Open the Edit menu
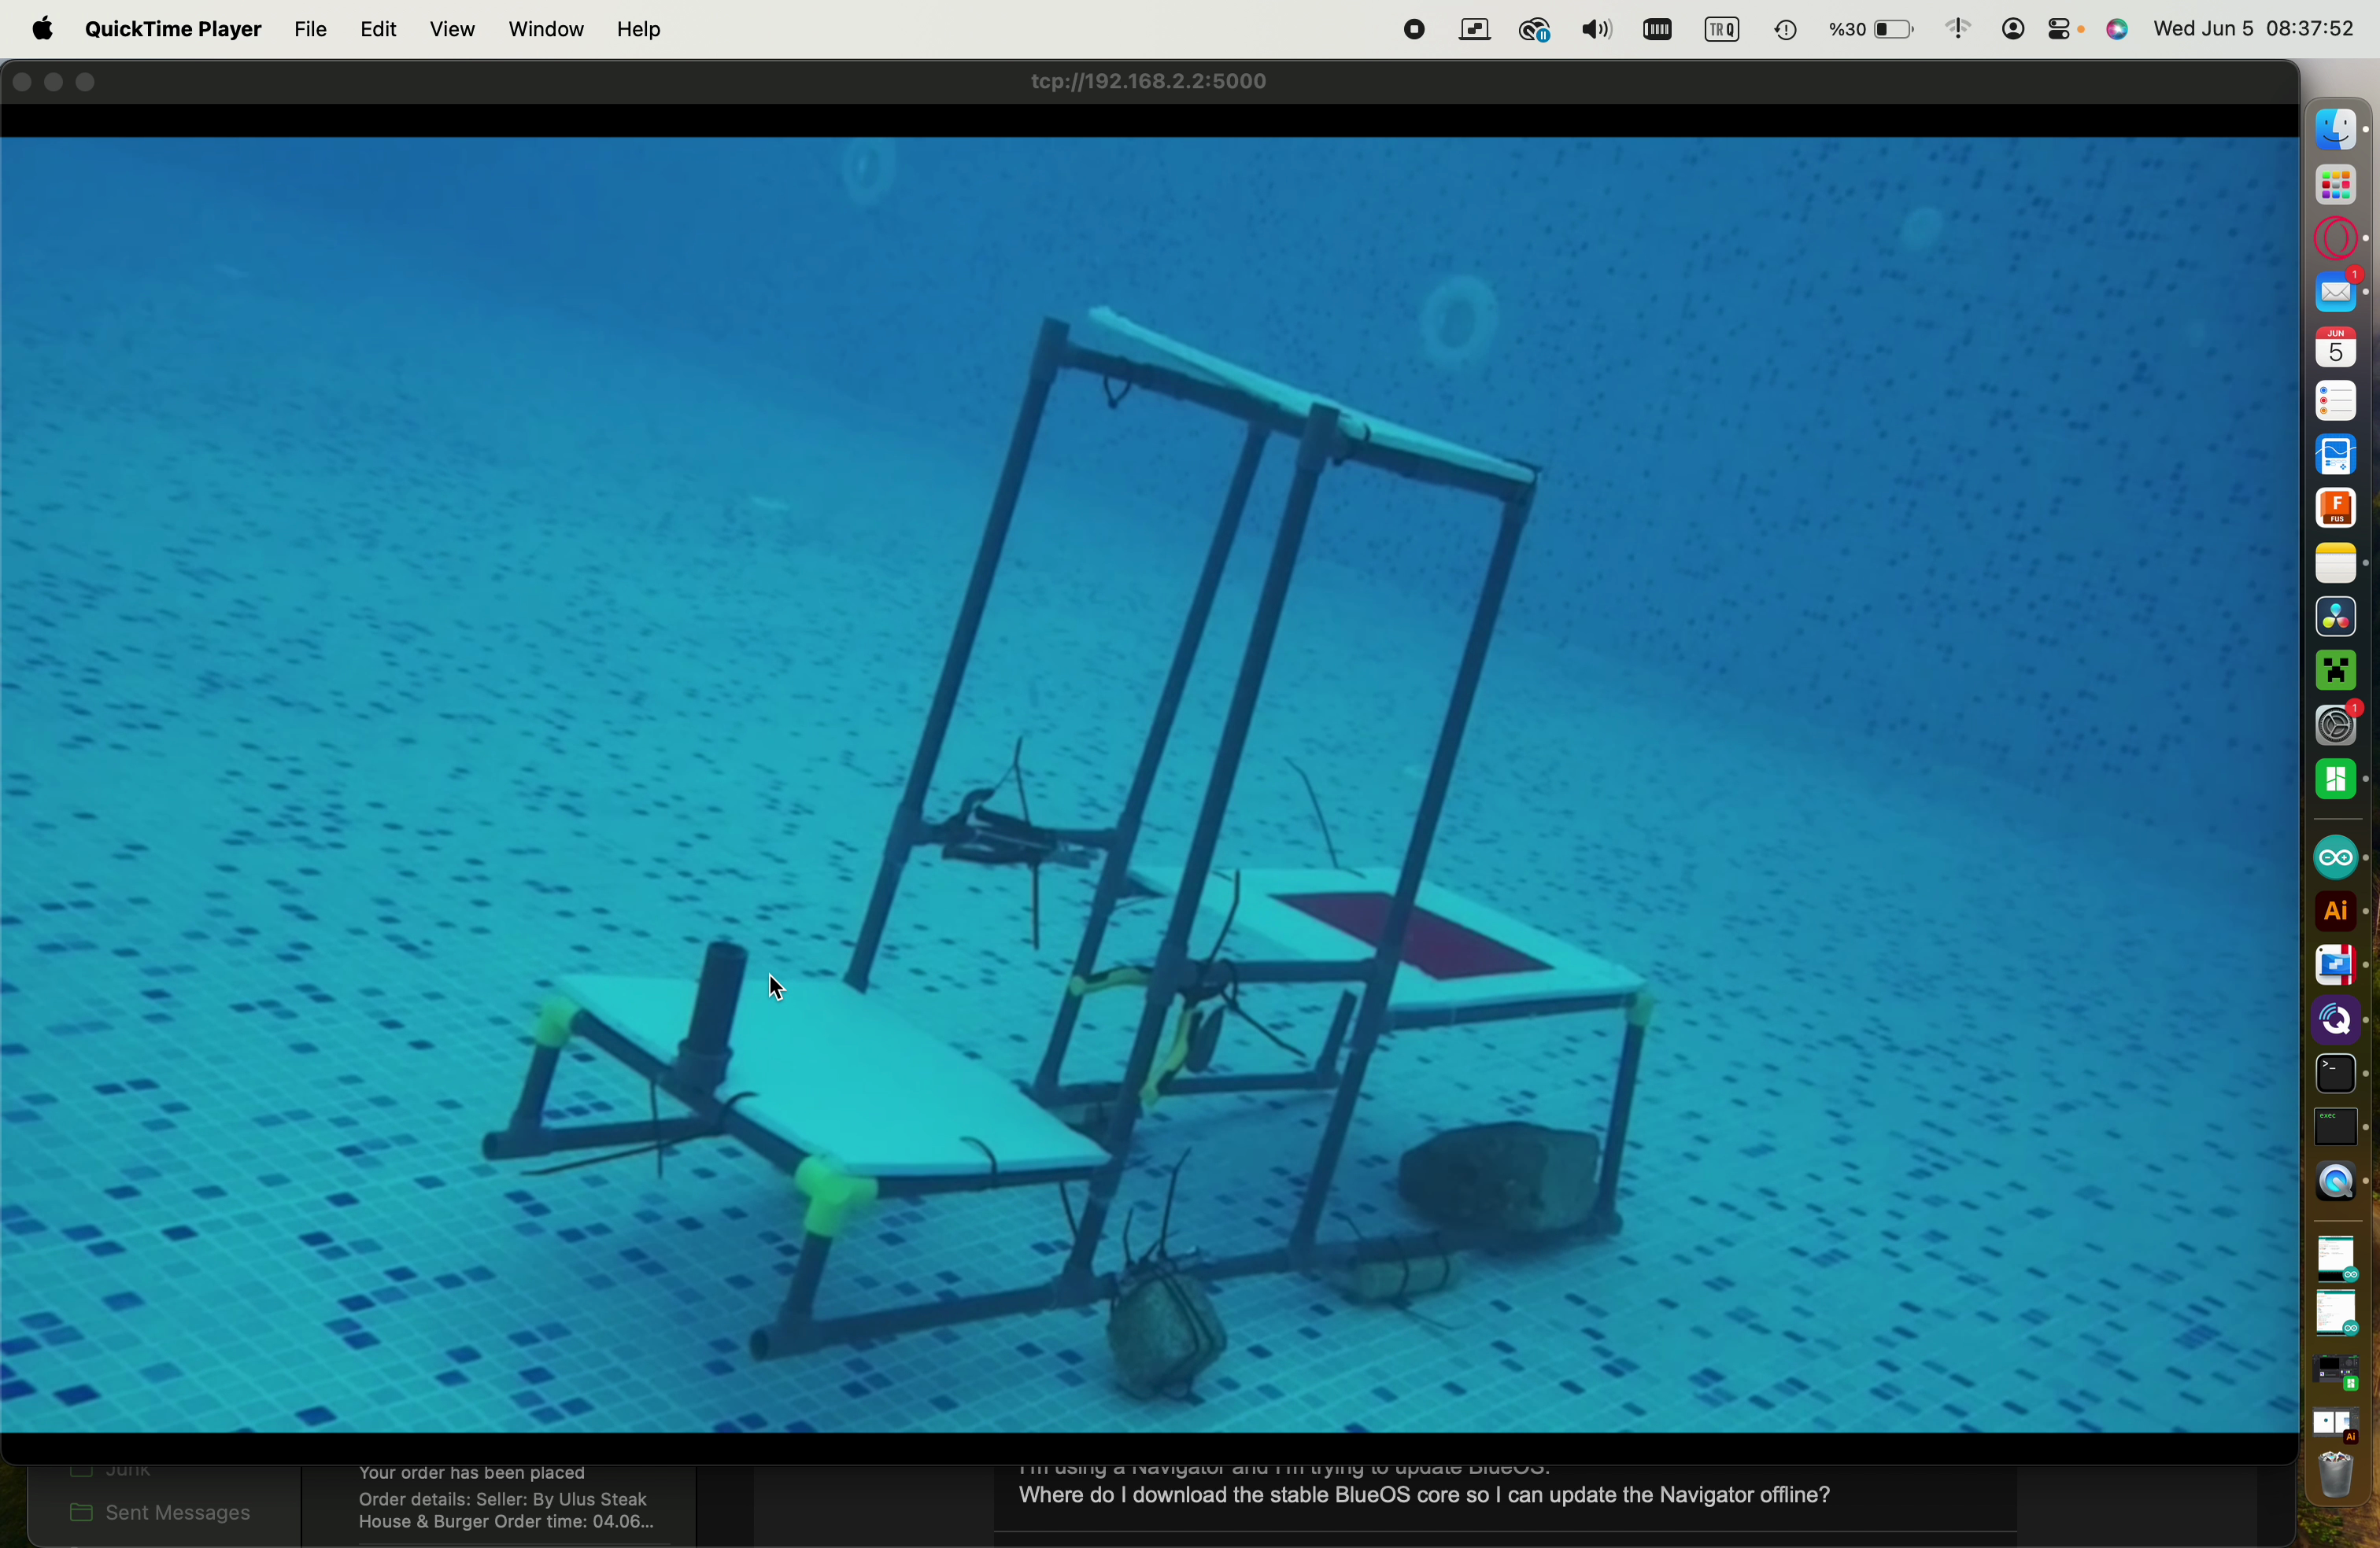The width and height of the screenshot is (2380, 1548). point(379,30)
